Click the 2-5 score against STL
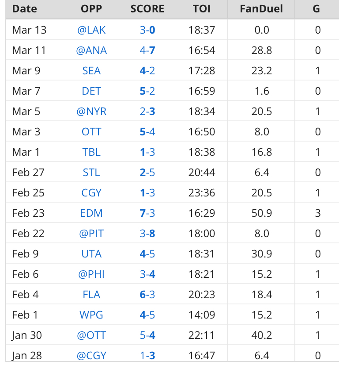The width and height of the screenshot is (339, 388). tap(147, 173)
